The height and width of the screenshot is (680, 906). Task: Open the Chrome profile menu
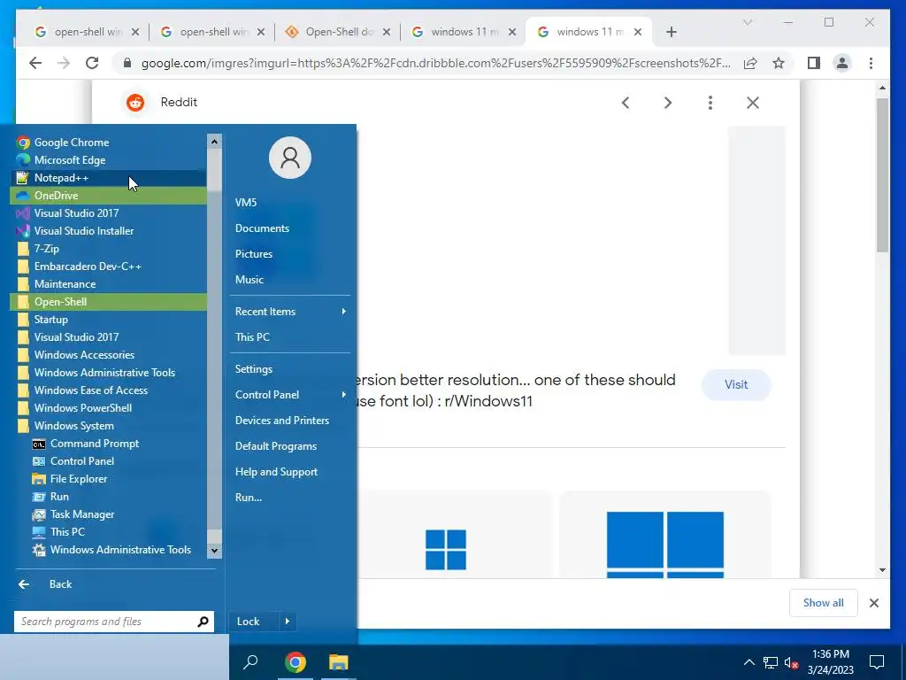tap(842, 63)
